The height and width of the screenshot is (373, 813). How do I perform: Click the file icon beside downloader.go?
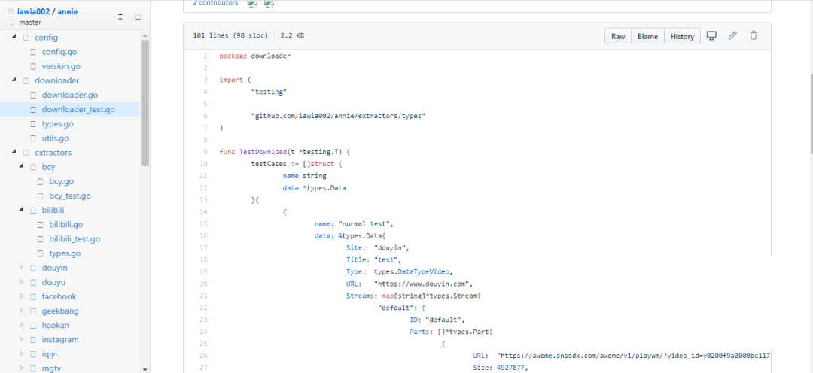[33, 96]
